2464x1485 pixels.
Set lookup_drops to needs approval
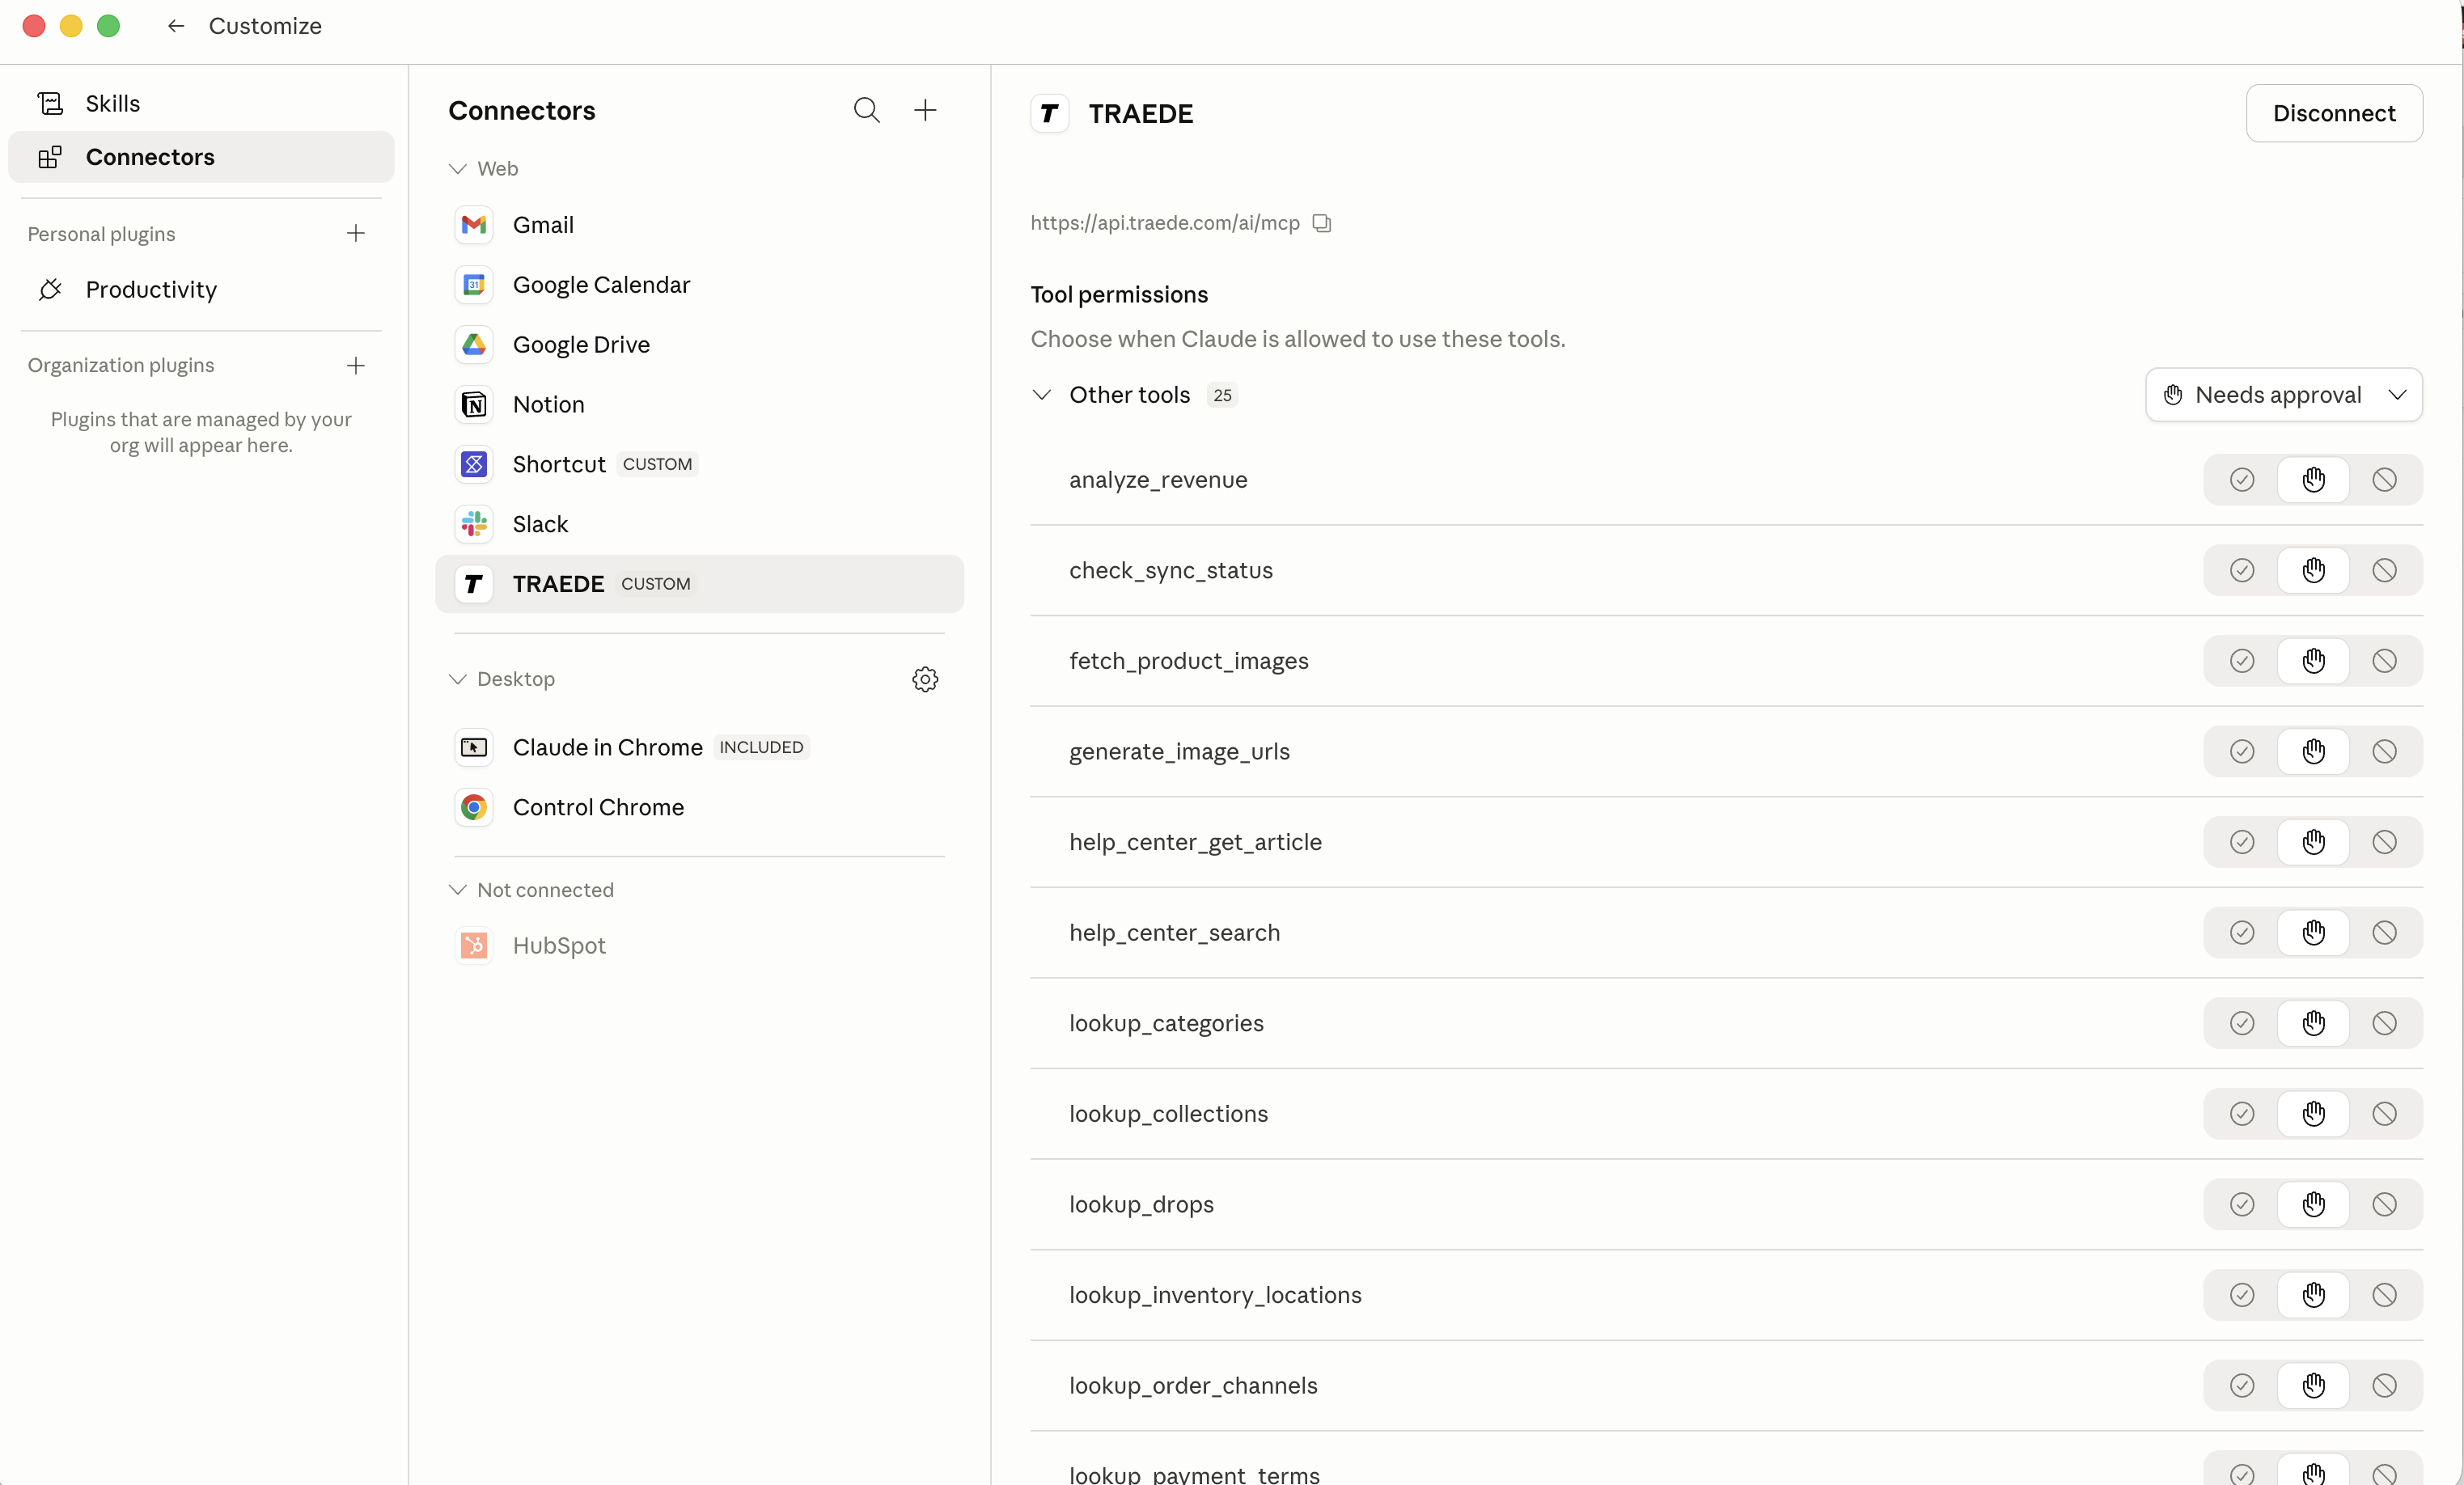(2313, 1204)
